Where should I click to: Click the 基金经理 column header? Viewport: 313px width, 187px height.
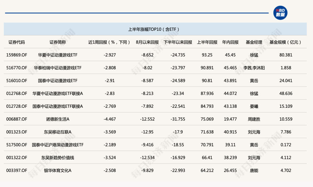254,42
